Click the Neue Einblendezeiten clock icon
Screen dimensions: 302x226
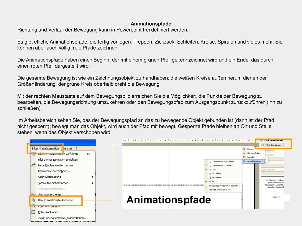(34, 165)
